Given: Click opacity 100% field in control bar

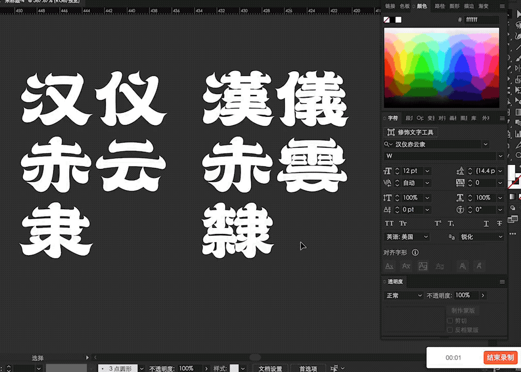Looking at the screenshot, I should 189,368.
